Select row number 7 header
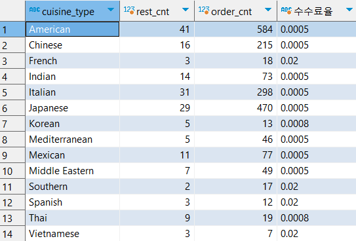The image size is (356, 241). [12, 124]
